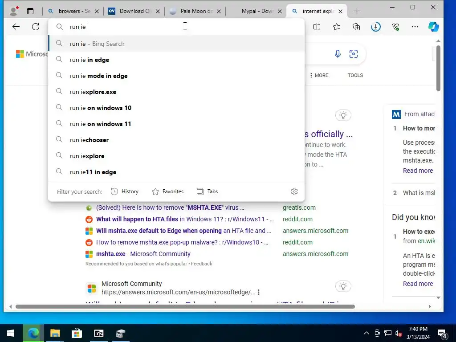The image size is (456, 342).
Task: Select the 'run iexplore.exe' suggestion
Action: 176,92
